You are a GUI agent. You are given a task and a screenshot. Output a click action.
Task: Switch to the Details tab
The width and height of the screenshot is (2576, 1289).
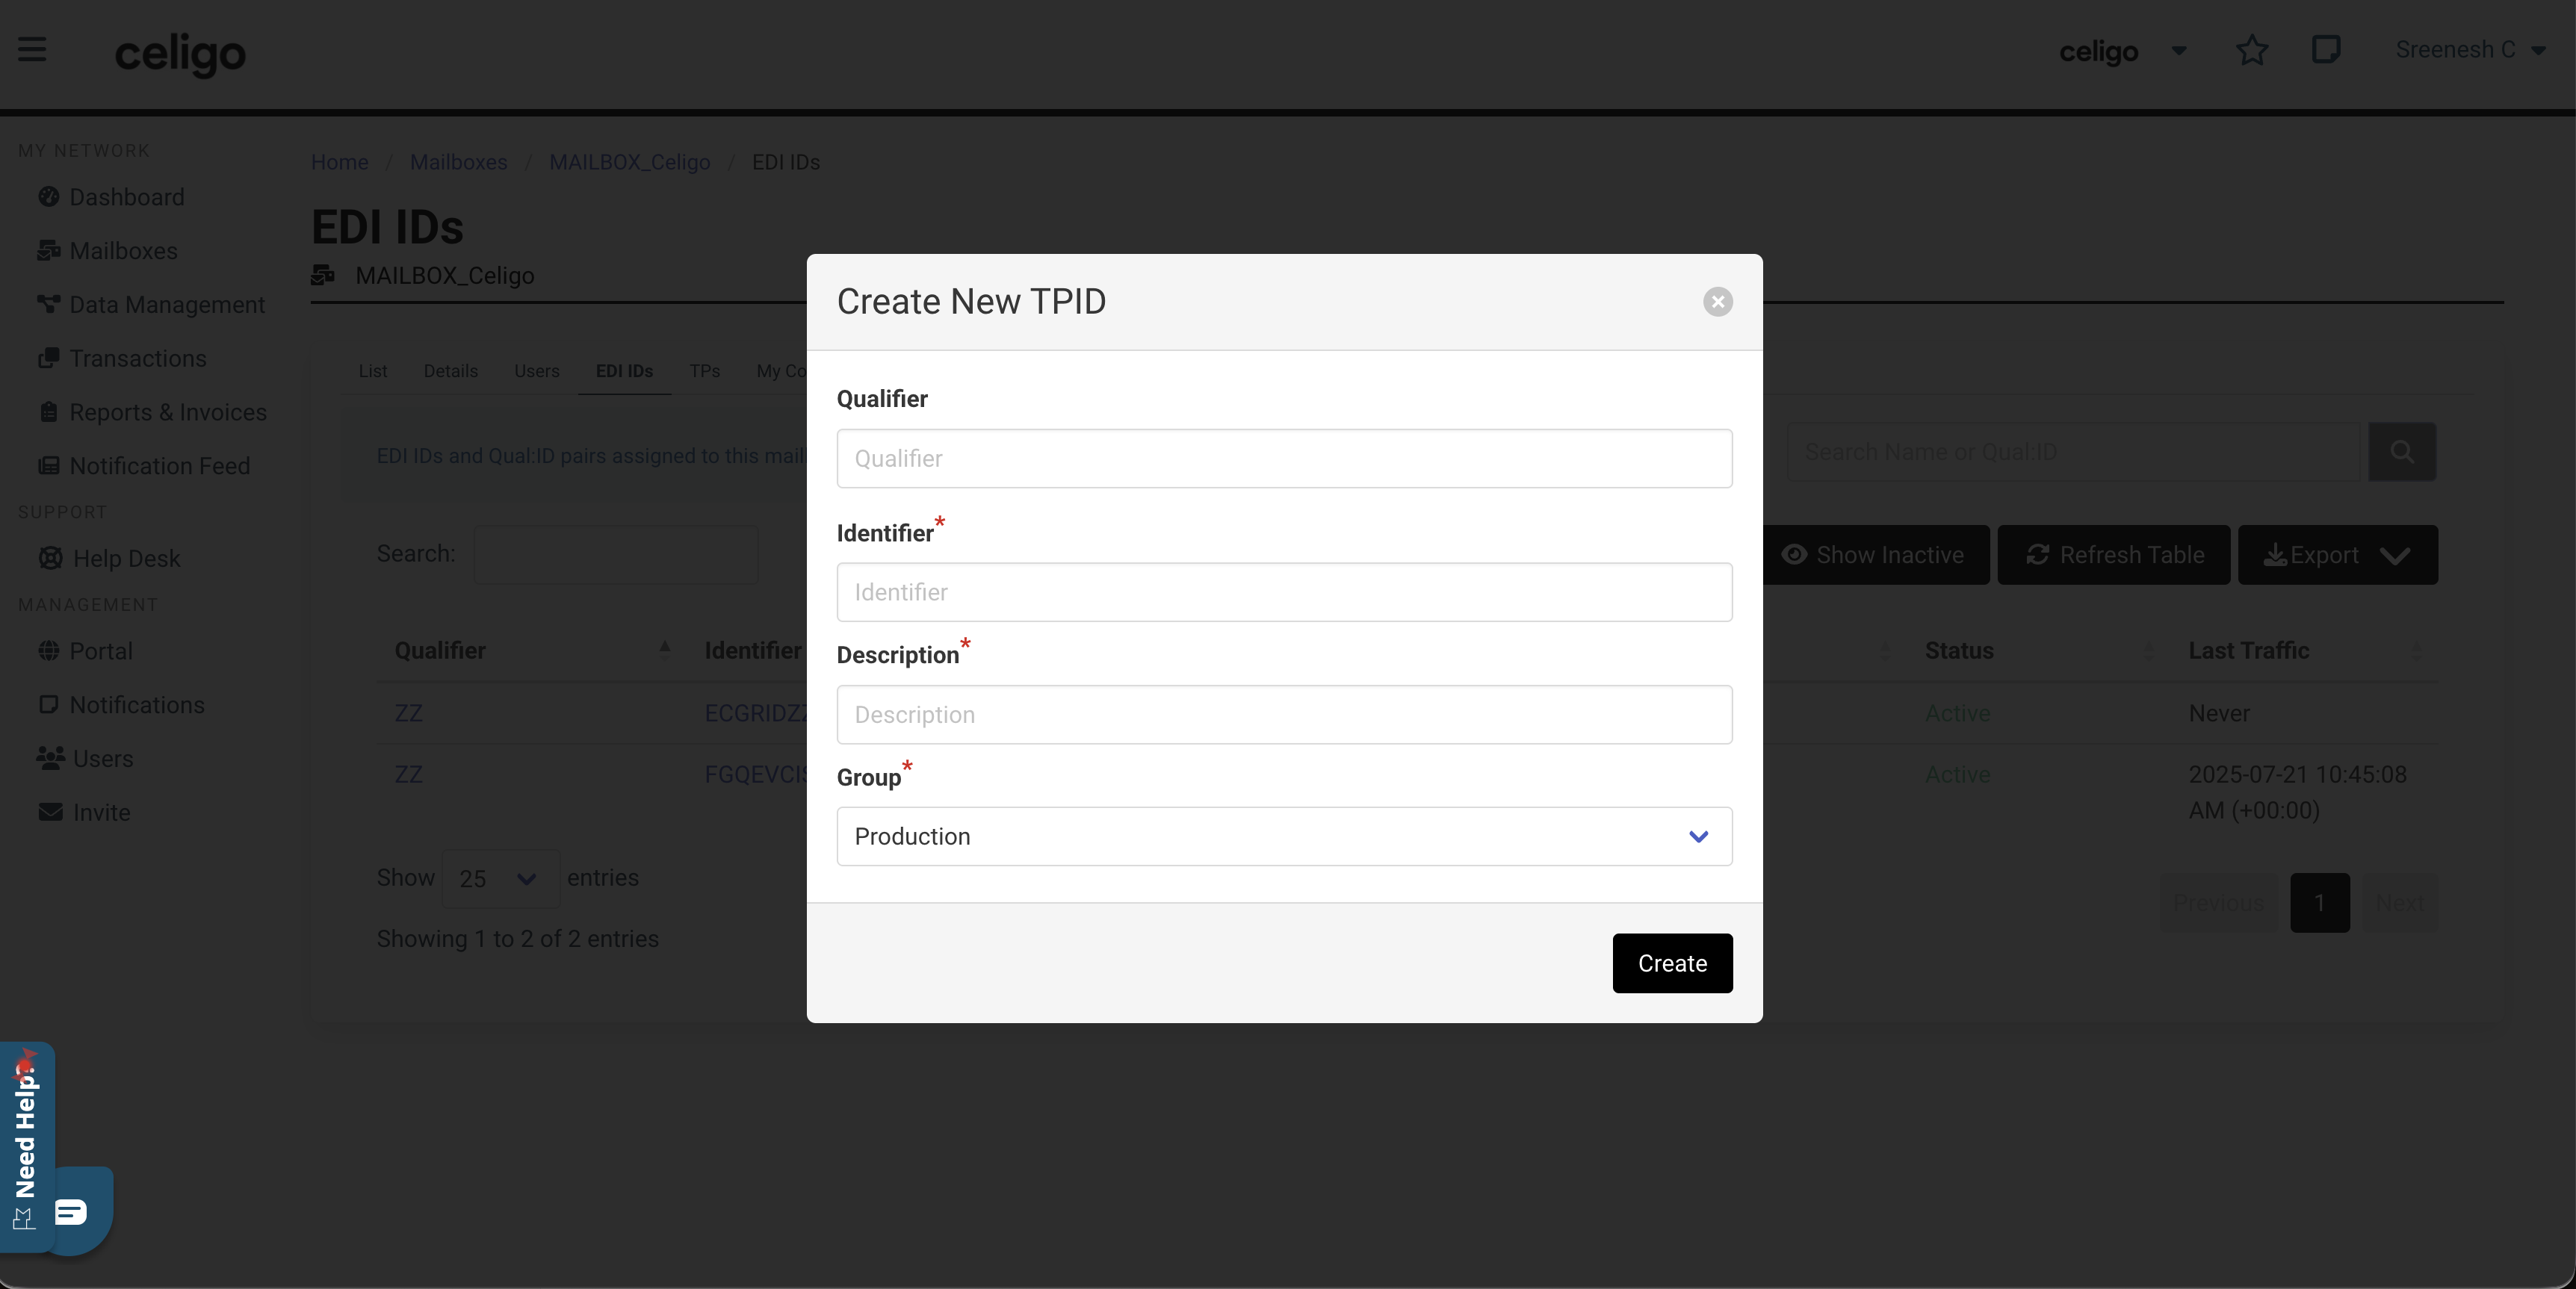450,371
